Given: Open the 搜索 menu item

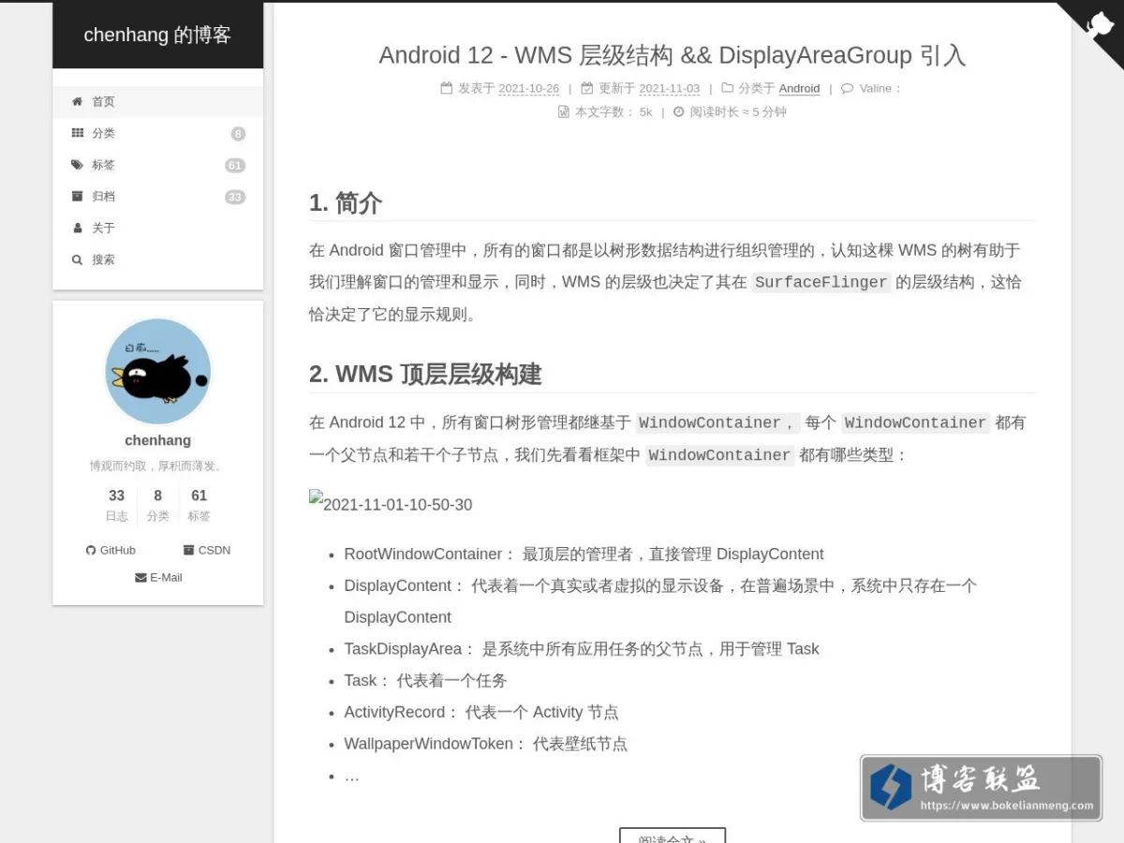Looking at the screenshot, I should click(157, 259).
